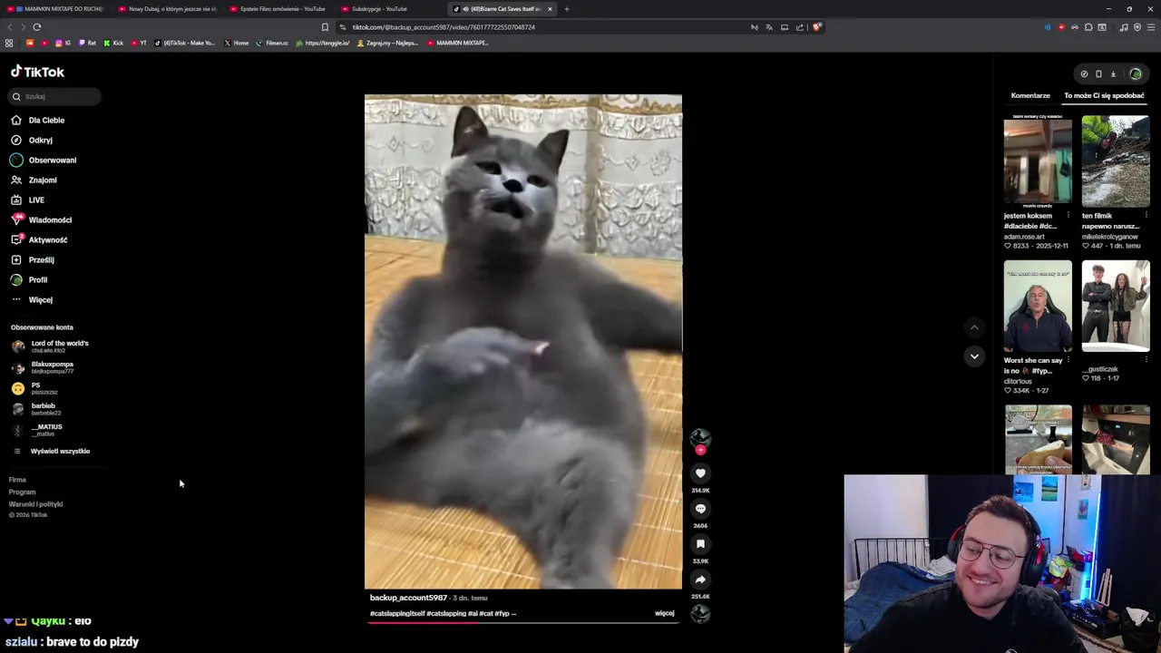Switch to To może Ci się spodobać tab
Image resolution: width=1161 pixels, height=653 pixels.
coord(1104,95)
